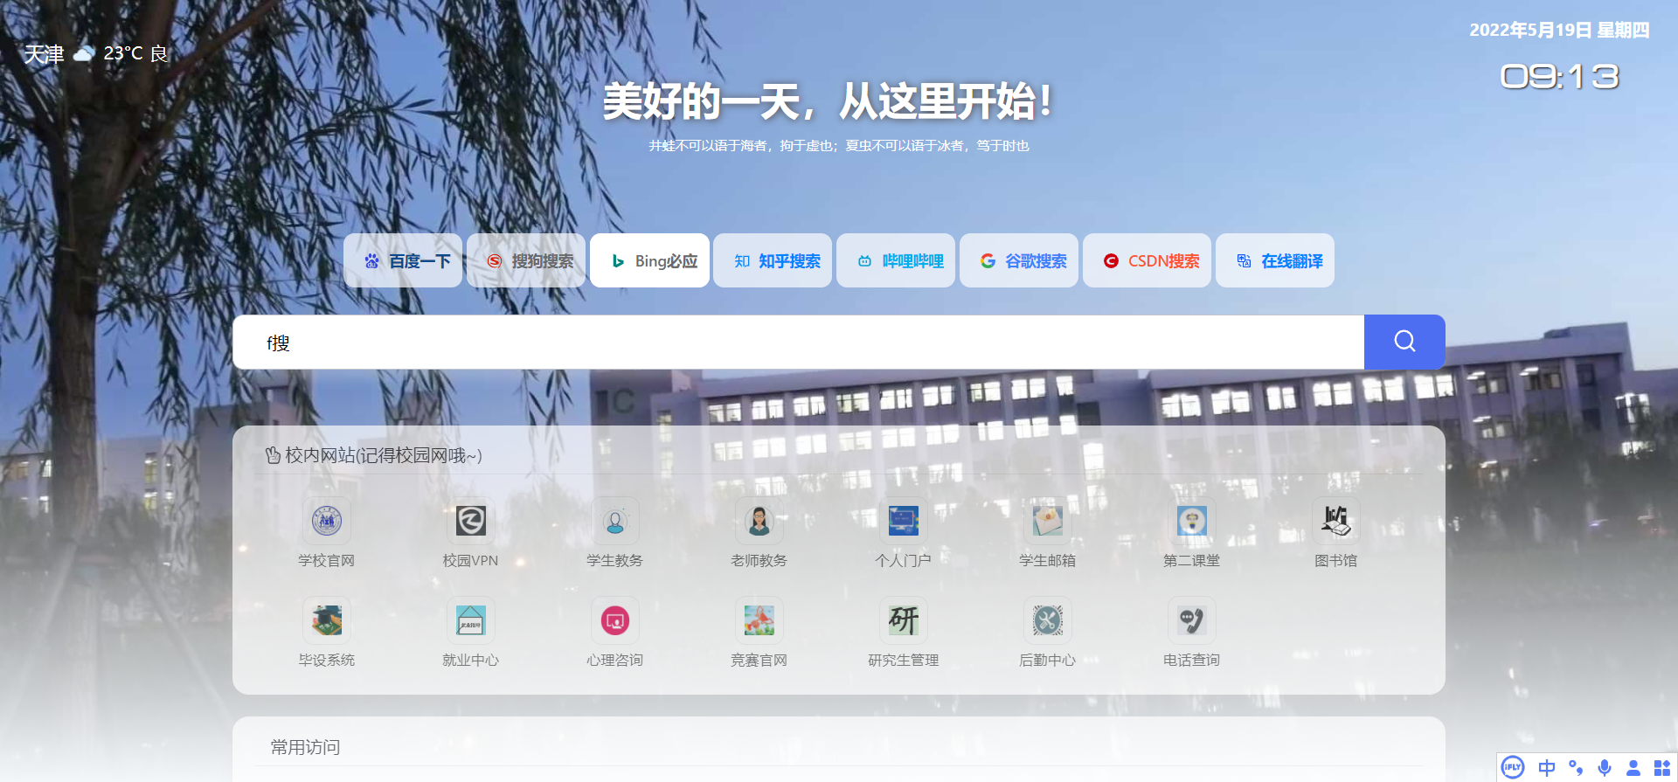Click the user profile icon in IME bar
This screenshot has width=1678, height=782.
(1633, 768)
